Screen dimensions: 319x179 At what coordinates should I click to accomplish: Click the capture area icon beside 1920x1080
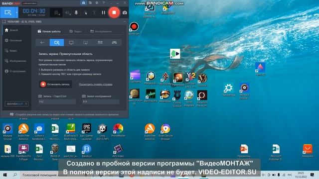coord(4,21)
